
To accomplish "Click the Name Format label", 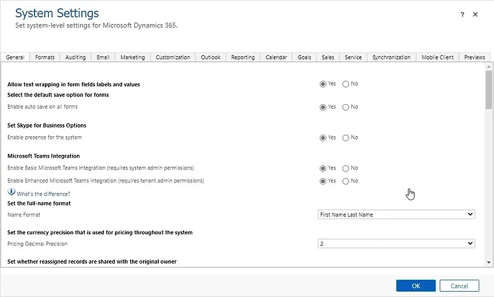I will pos(24,215).
